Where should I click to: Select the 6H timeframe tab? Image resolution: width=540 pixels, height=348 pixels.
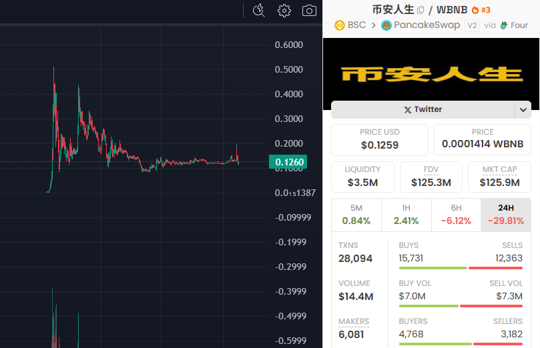click(456, 215)
